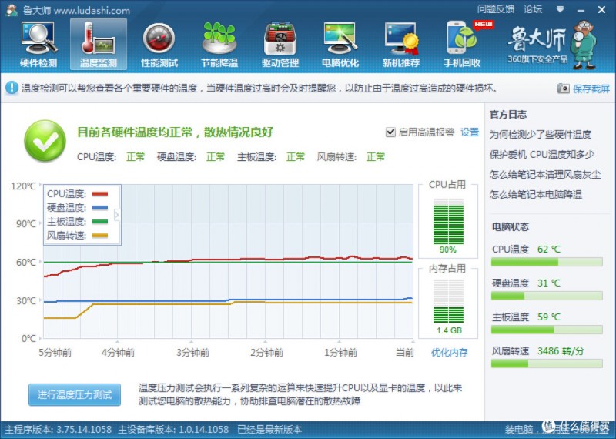Click the blue info exclamation icon
The image size is (616, 439).
click(12, 88)
